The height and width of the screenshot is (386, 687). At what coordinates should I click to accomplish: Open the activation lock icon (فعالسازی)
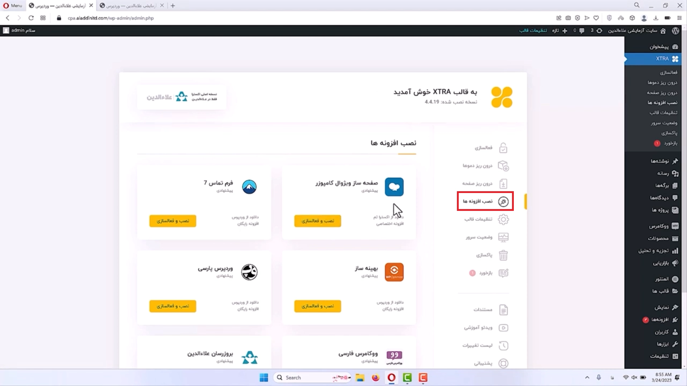[x=503, y=148]
